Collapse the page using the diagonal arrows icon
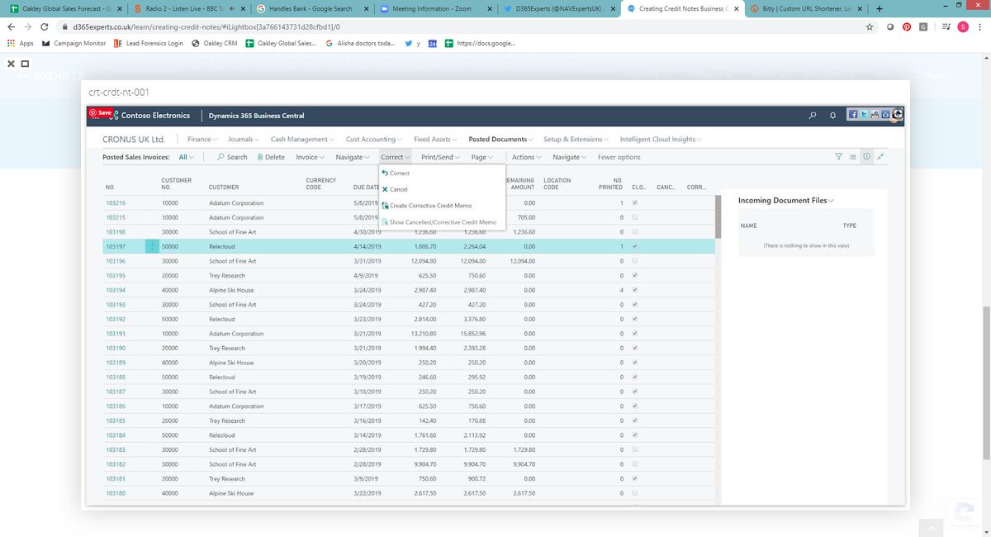 [880, 156]
